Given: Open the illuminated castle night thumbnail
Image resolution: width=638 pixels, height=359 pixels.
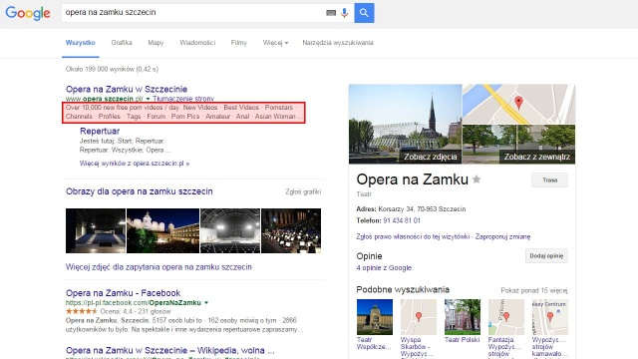Looking at the screenshot, I should coord(162,230).
